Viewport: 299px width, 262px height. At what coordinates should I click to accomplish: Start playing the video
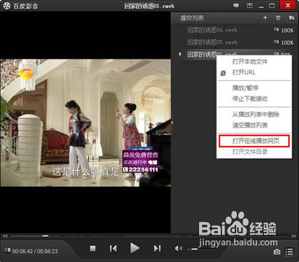point(134,248)
